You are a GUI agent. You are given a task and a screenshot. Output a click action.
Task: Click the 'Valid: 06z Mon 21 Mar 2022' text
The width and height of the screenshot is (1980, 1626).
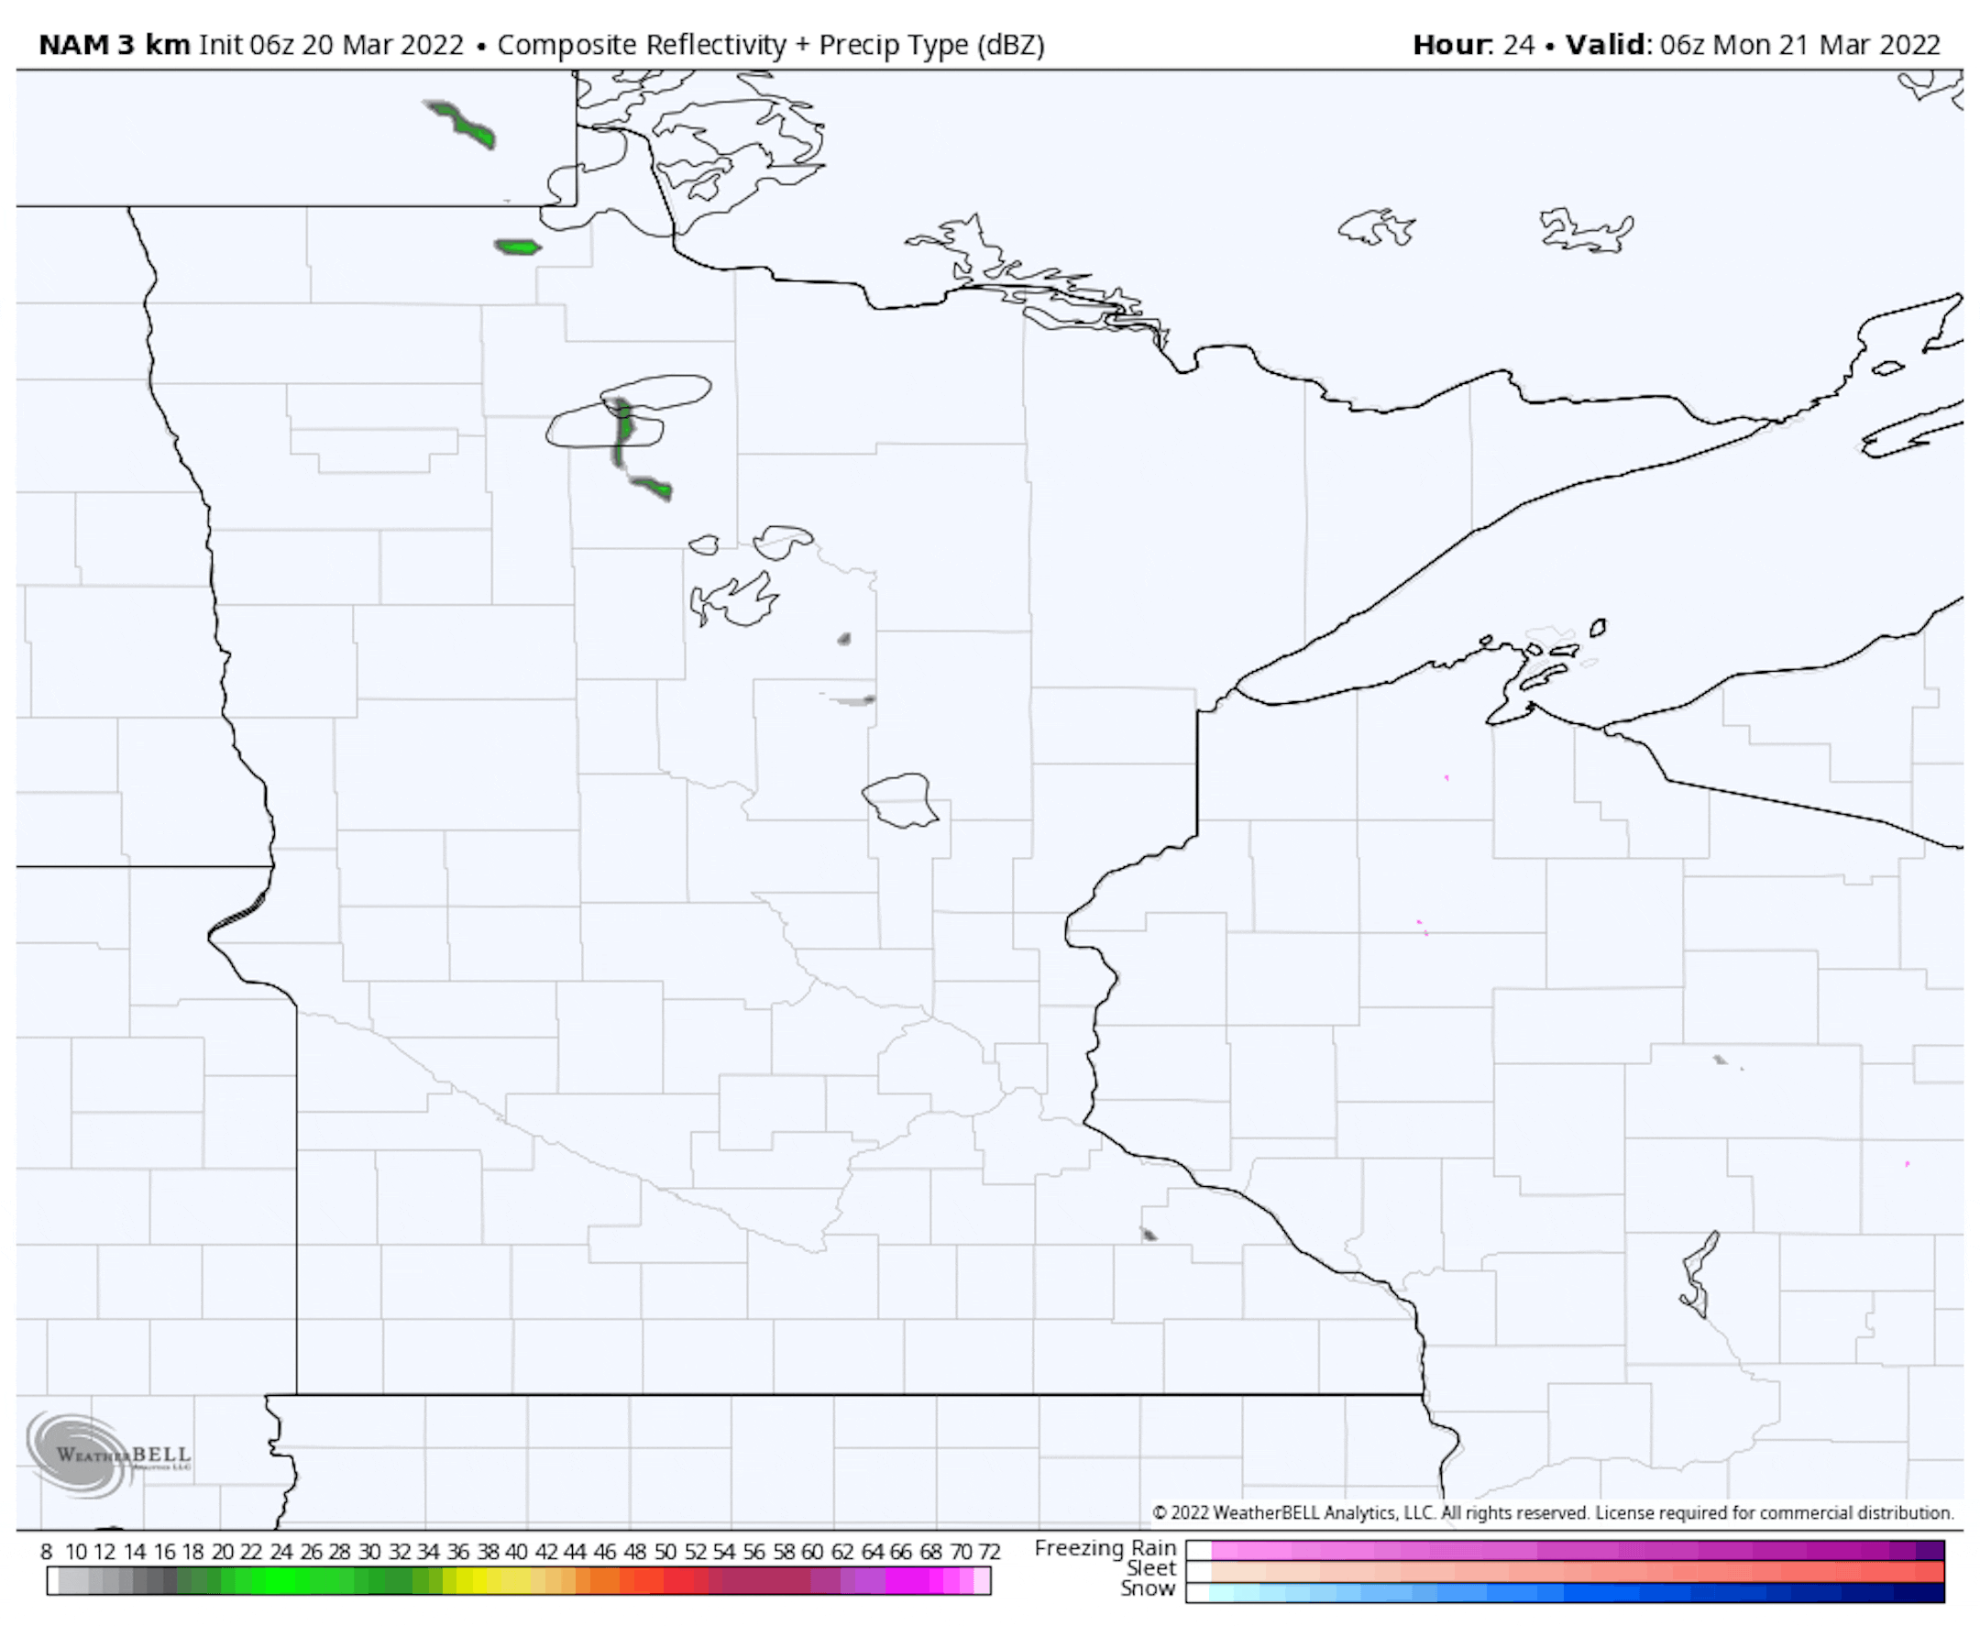(x=1752, y=45)
